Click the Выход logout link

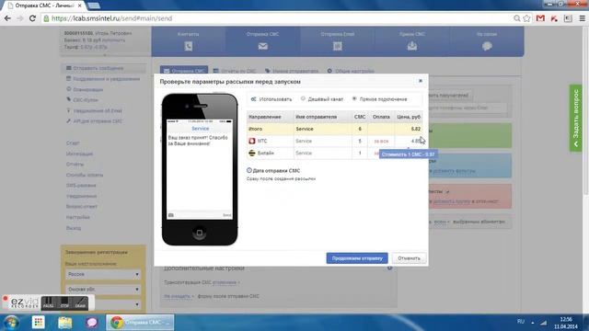[x=74, y=228]
